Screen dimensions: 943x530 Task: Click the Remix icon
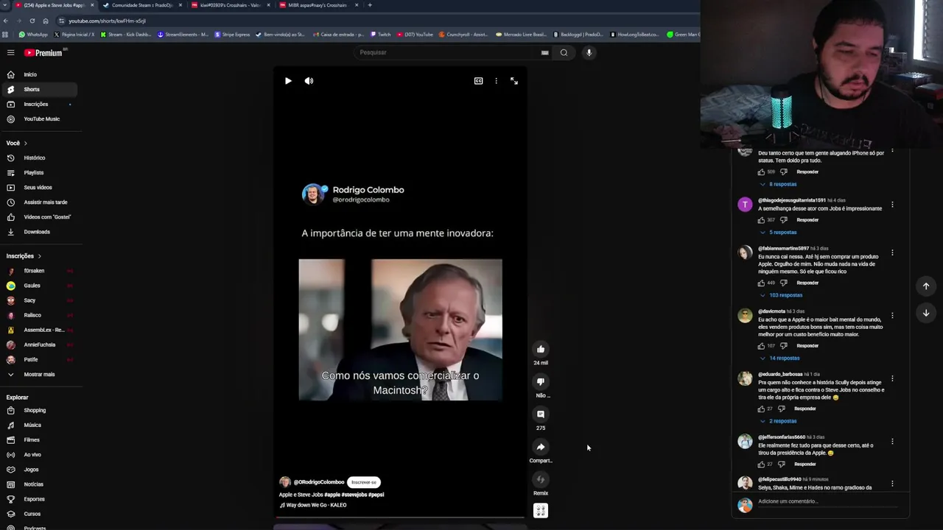[x=541, y=479]
